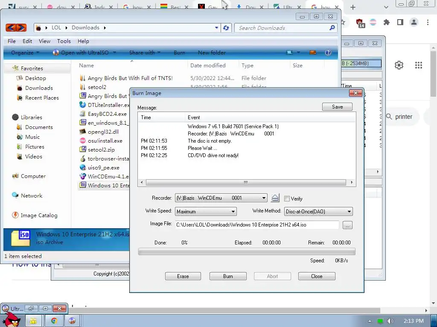This screenshot has height=327, width=437.
Task: Select the uiso9_pe.exe file icon
Action: pos(82,167)
